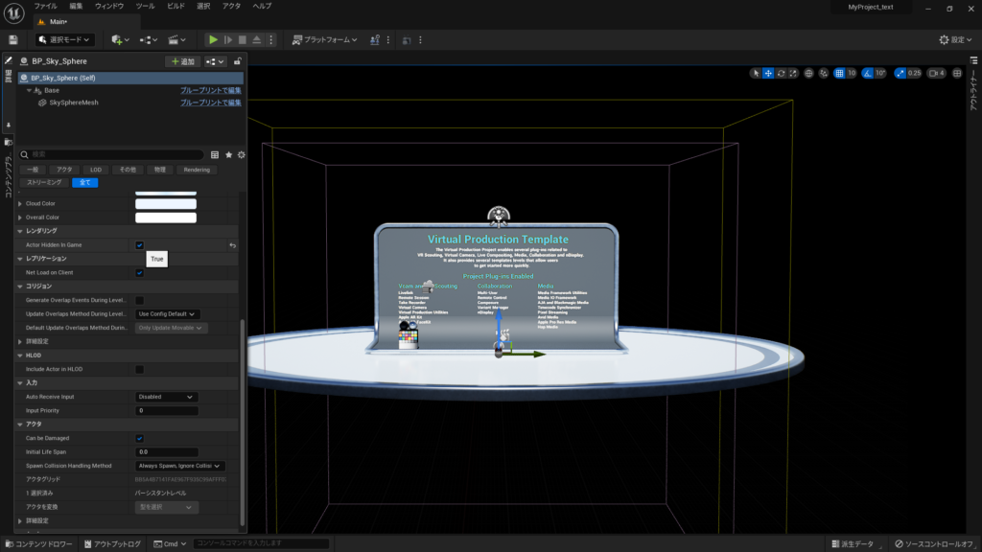
Task: Open the Details panel settings gear icon
Action: click(x=241, y=154)
